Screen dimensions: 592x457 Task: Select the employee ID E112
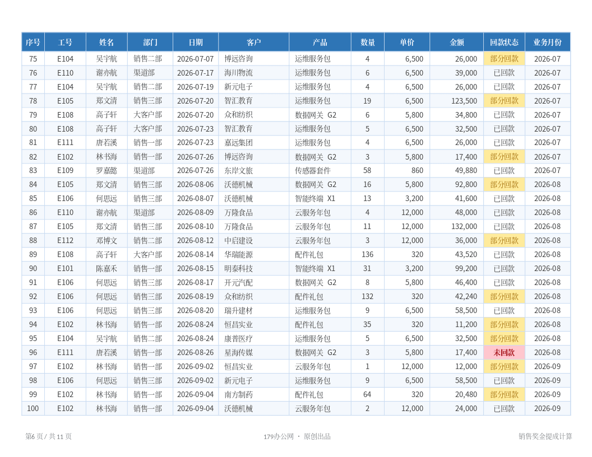click(66, 241)
